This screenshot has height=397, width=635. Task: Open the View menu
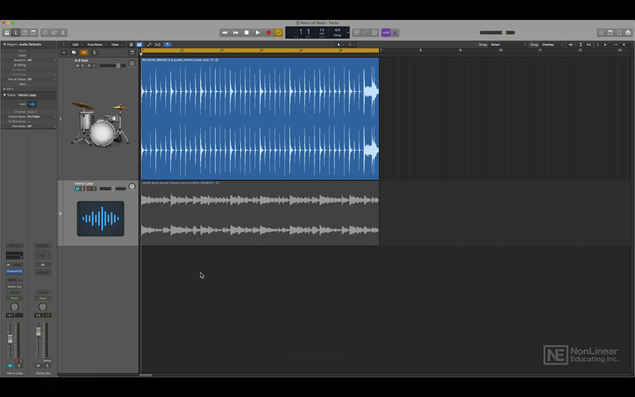[x=116, y=45]
